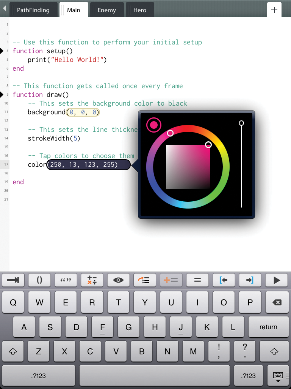Screen dimensions: 291x389
Task: Tap the space bar
Action: (155, 376)
